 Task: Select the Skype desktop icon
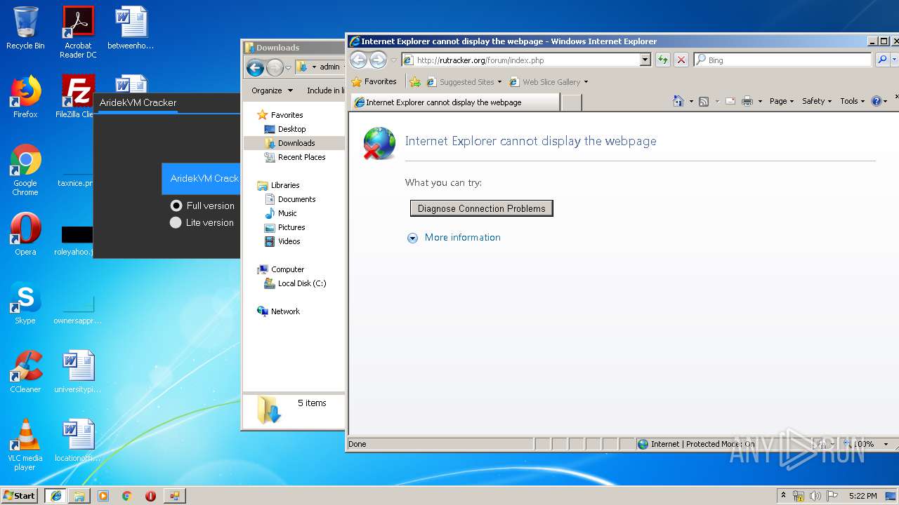point(25,303)
